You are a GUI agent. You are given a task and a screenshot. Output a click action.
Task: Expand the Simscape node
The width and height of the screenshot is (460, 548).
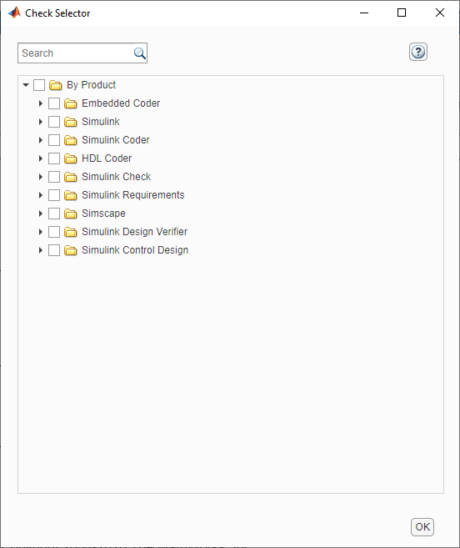click(41, 214)
